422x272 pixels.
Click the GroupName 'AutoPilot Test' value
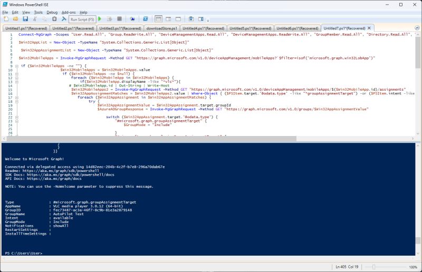69,214
